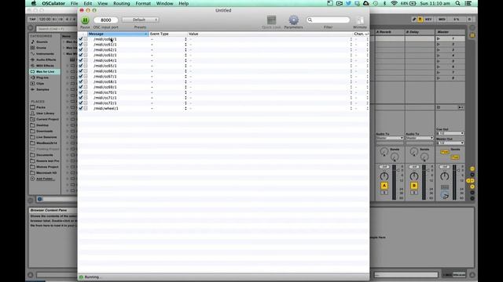
Task: Uncheck the /midi/cc70/1 row checkbox
Action: [81, 92]
